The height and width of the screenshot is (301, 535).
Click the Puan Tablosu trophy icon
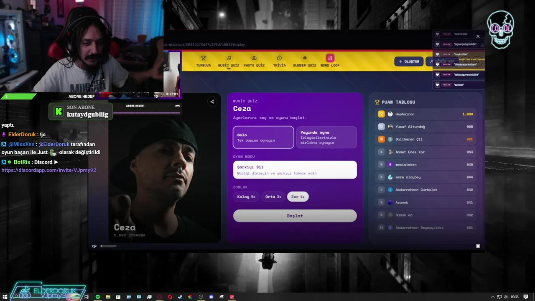coord(377,102)
